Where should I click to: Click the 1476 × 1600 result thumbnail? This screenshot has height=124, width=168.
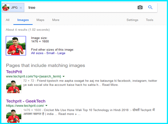tap(14, 116)
